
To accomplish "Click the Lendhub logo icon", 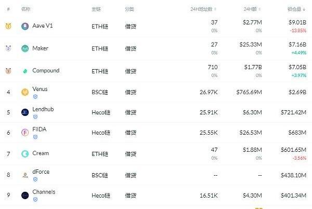I will [25, 112].
